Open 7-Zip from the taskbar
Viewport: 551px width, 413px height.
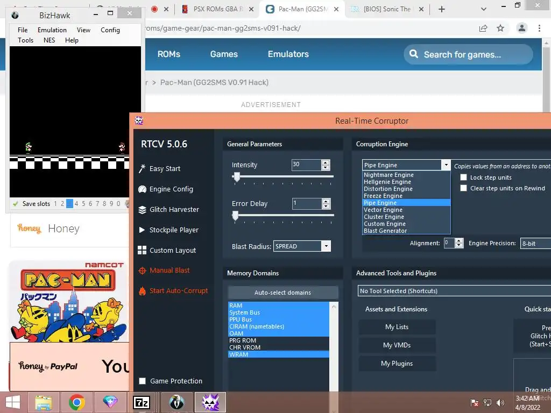[142, 402]
